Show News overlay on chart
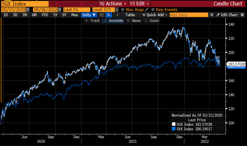247x146 pixels. click(134, 21)
